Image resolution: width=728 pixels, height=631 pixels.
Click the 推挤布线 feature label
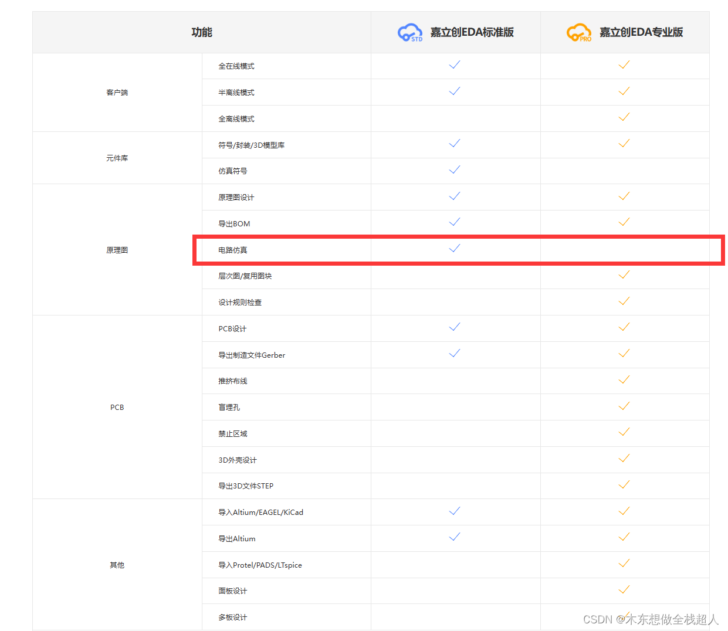coord(233,381)
